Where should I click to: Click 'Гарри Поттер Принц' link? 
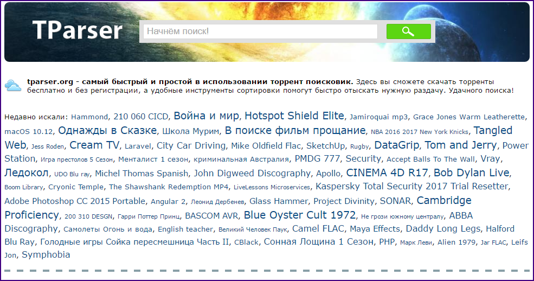[x=149, y=216]
